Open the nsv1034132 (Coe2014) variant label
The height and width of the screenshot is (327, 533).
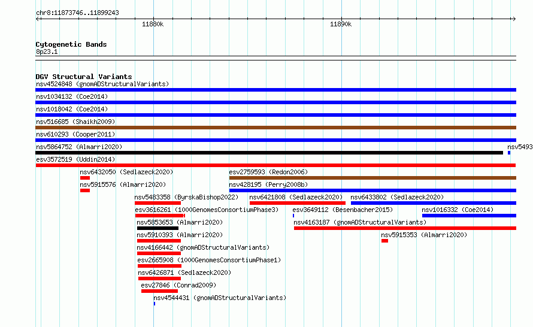click(72, 96)
